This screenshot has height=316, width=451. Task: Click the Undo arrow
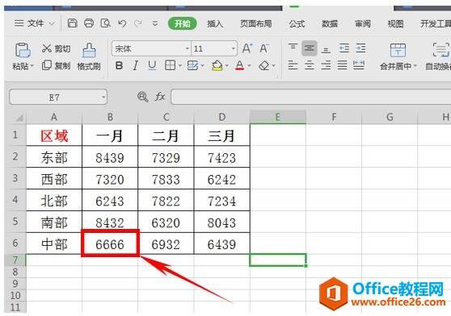[122, 23]
